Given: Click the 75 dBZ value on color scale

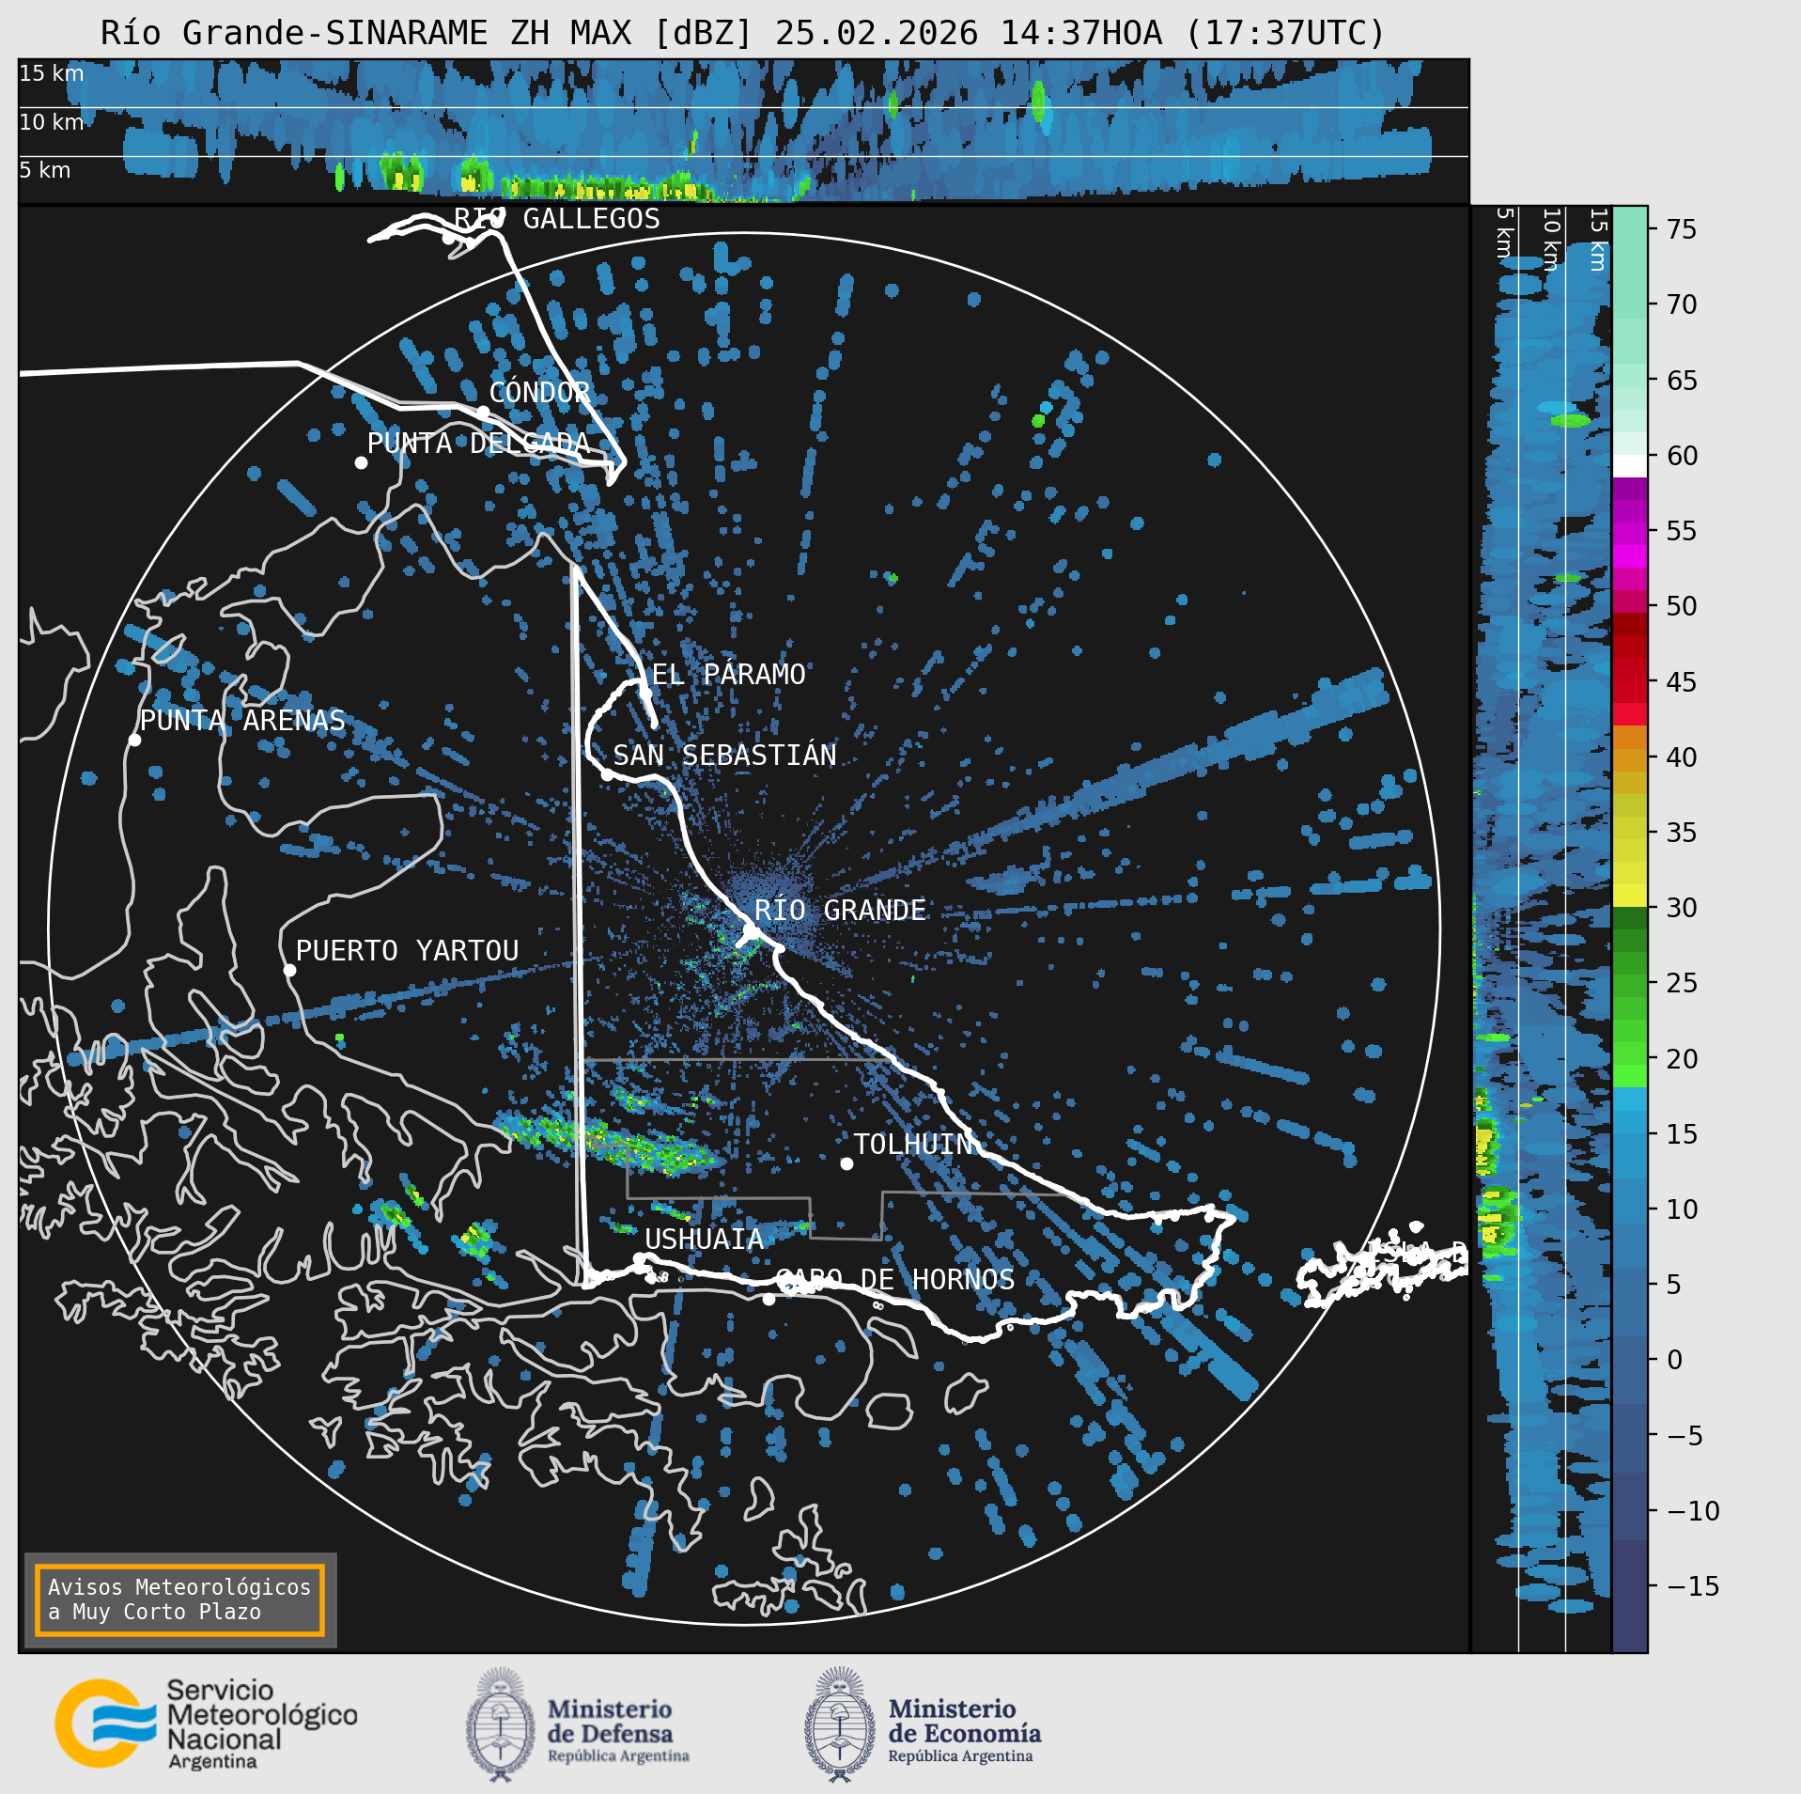Looking at the screenshot, I should pos(1682,229).
